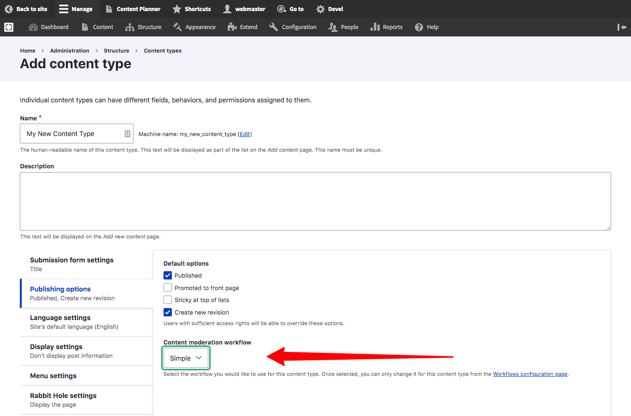
Task: Open Appearance via the paintbrush icon
Action: click(x=177, y=27)
